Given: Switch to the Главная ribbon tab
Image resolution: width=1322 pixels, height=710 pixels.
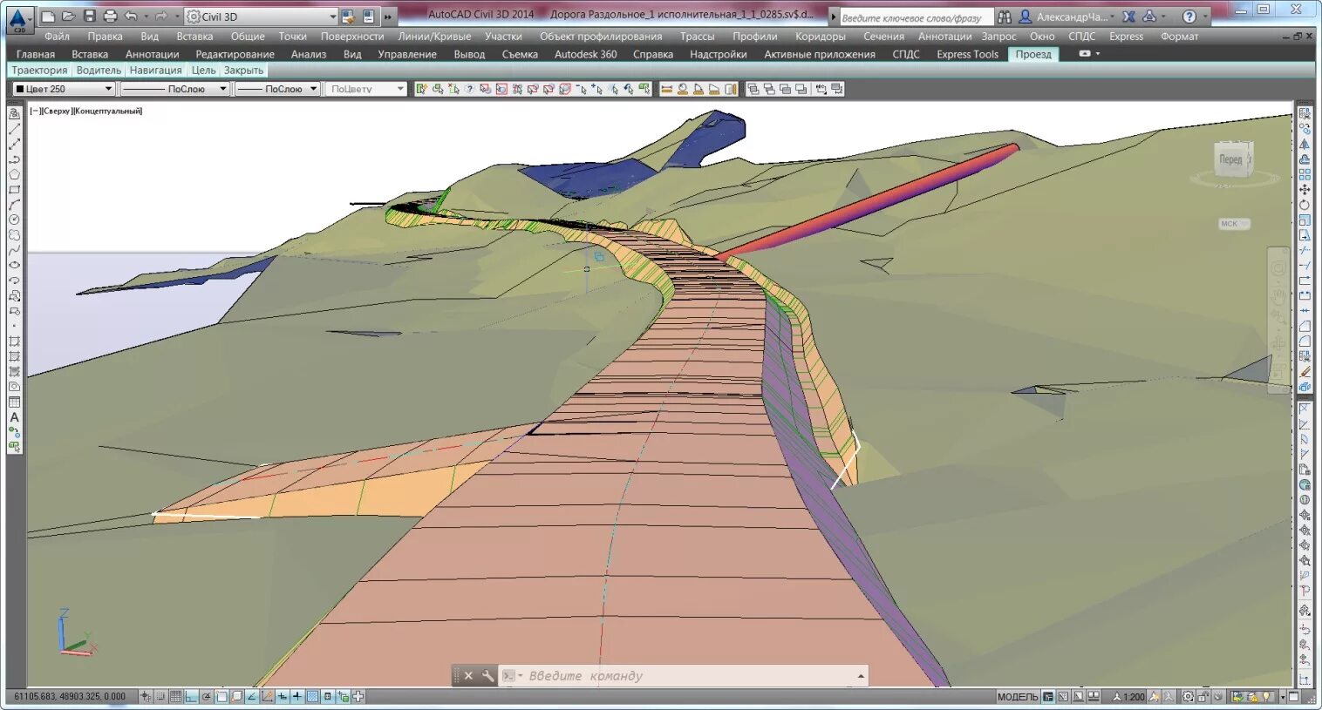Looking at the screenshot, I should (x=36, y=54).
